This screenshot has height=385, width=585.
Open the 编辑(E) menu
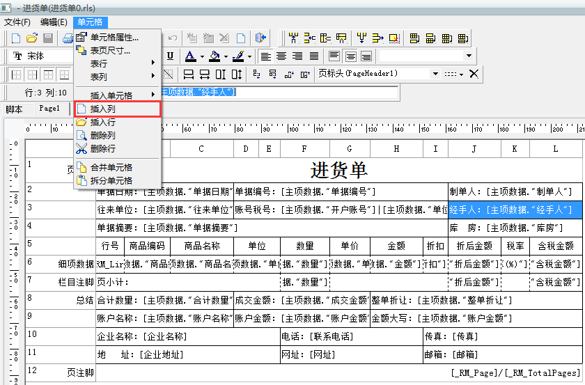54,22
